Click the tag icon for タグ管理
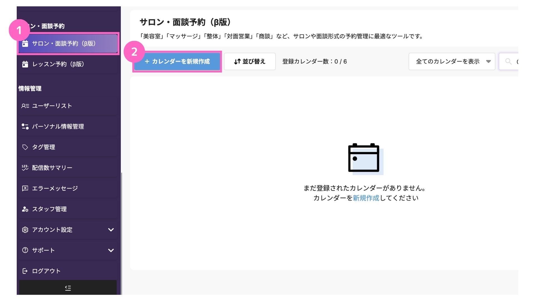The image size is (535, 301). pos(25,147)
